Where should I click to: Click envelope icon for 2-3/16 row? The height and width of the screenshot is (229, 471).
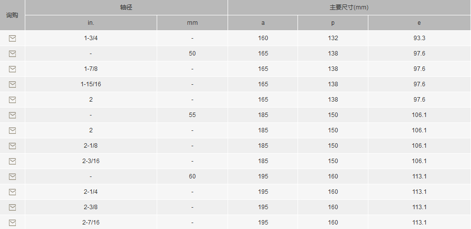12,161
